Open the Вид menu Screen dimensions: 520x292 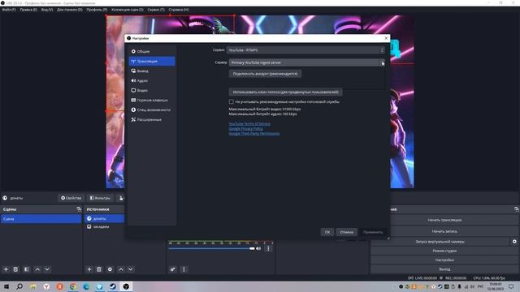(47, 10)
